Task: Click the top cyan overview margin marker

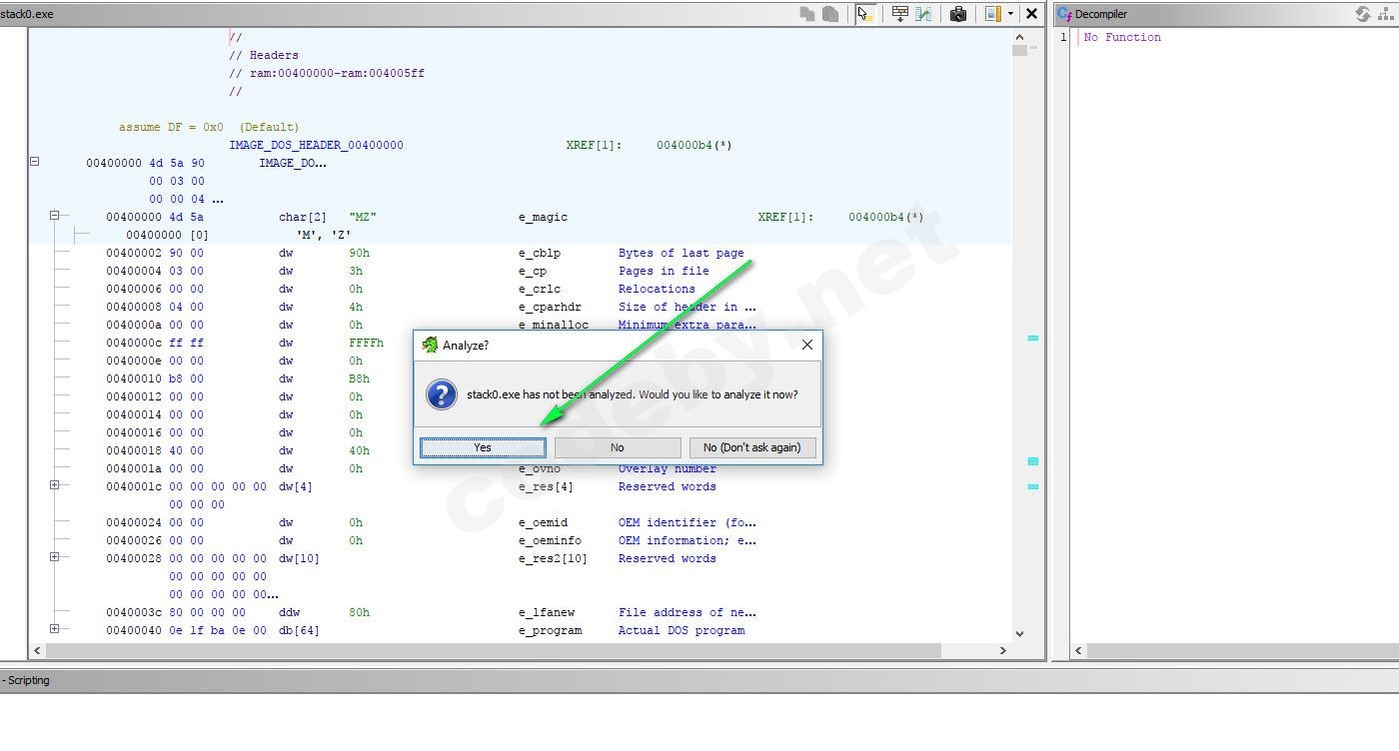Action: 1033,339
